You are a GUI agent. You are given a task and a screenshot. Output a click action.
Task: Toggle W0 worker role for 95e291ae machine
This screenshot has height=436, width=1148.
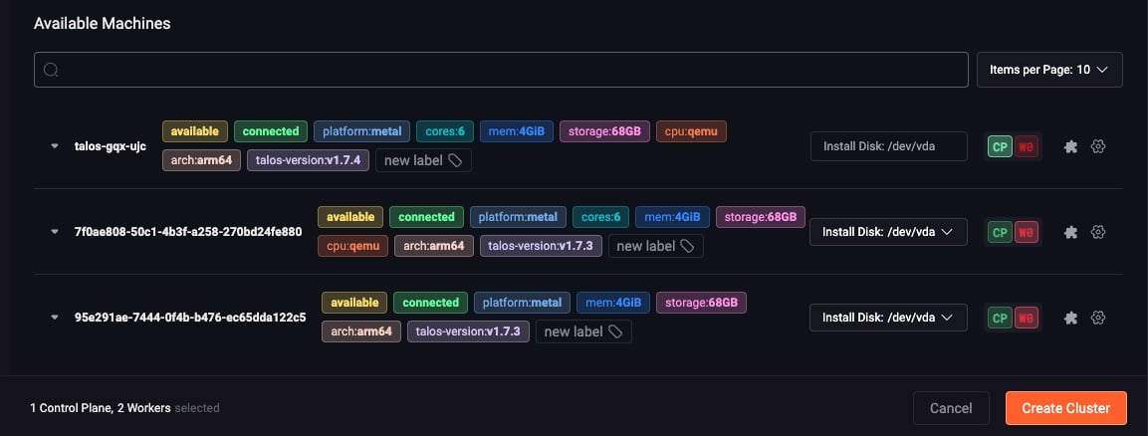coord(1027,318)
